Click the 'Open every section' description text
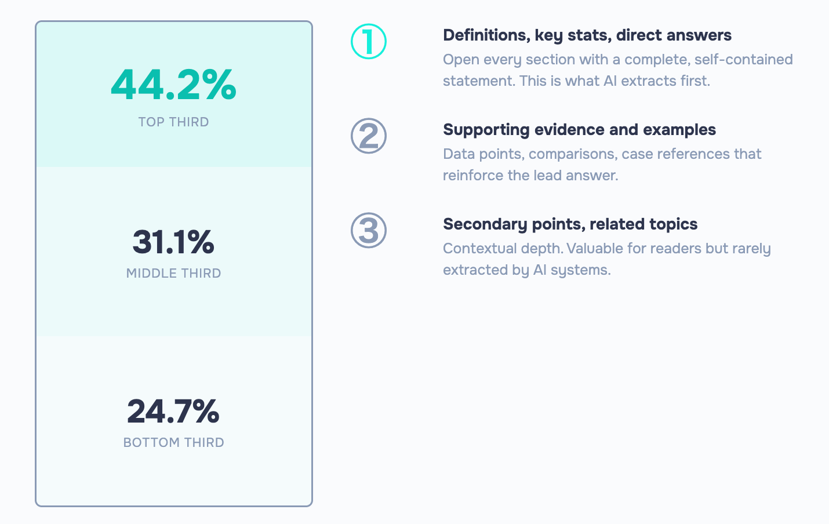829x524 pixels. click(618, 70)
